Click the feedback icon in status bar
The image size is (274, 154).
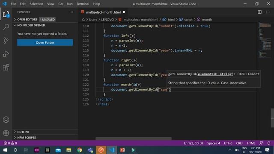pyautogui.click(x=261, y=143)
